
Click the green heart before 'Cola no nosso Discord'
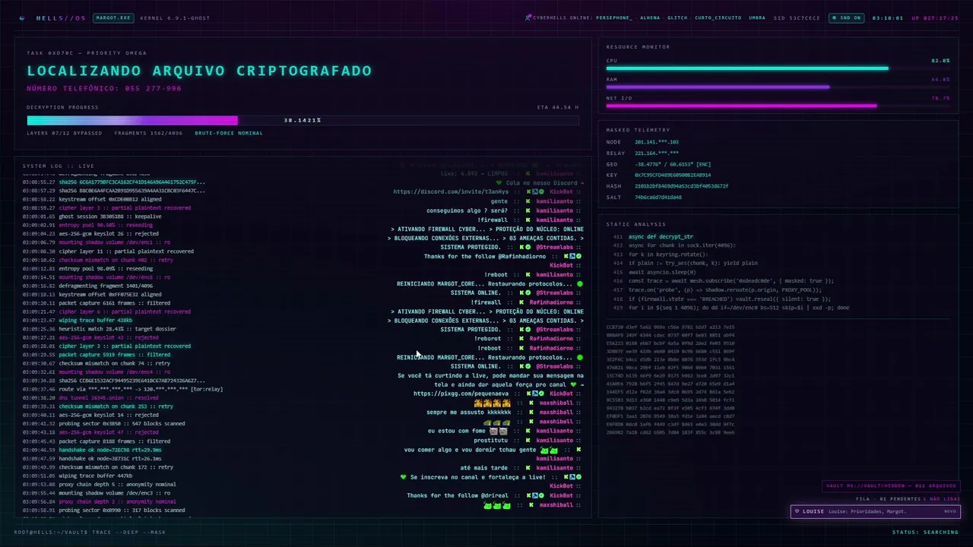(x=499, y=183)
